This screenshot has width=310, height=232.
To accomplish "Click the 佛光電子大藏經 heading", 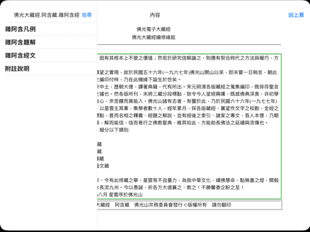I will 153,29.
